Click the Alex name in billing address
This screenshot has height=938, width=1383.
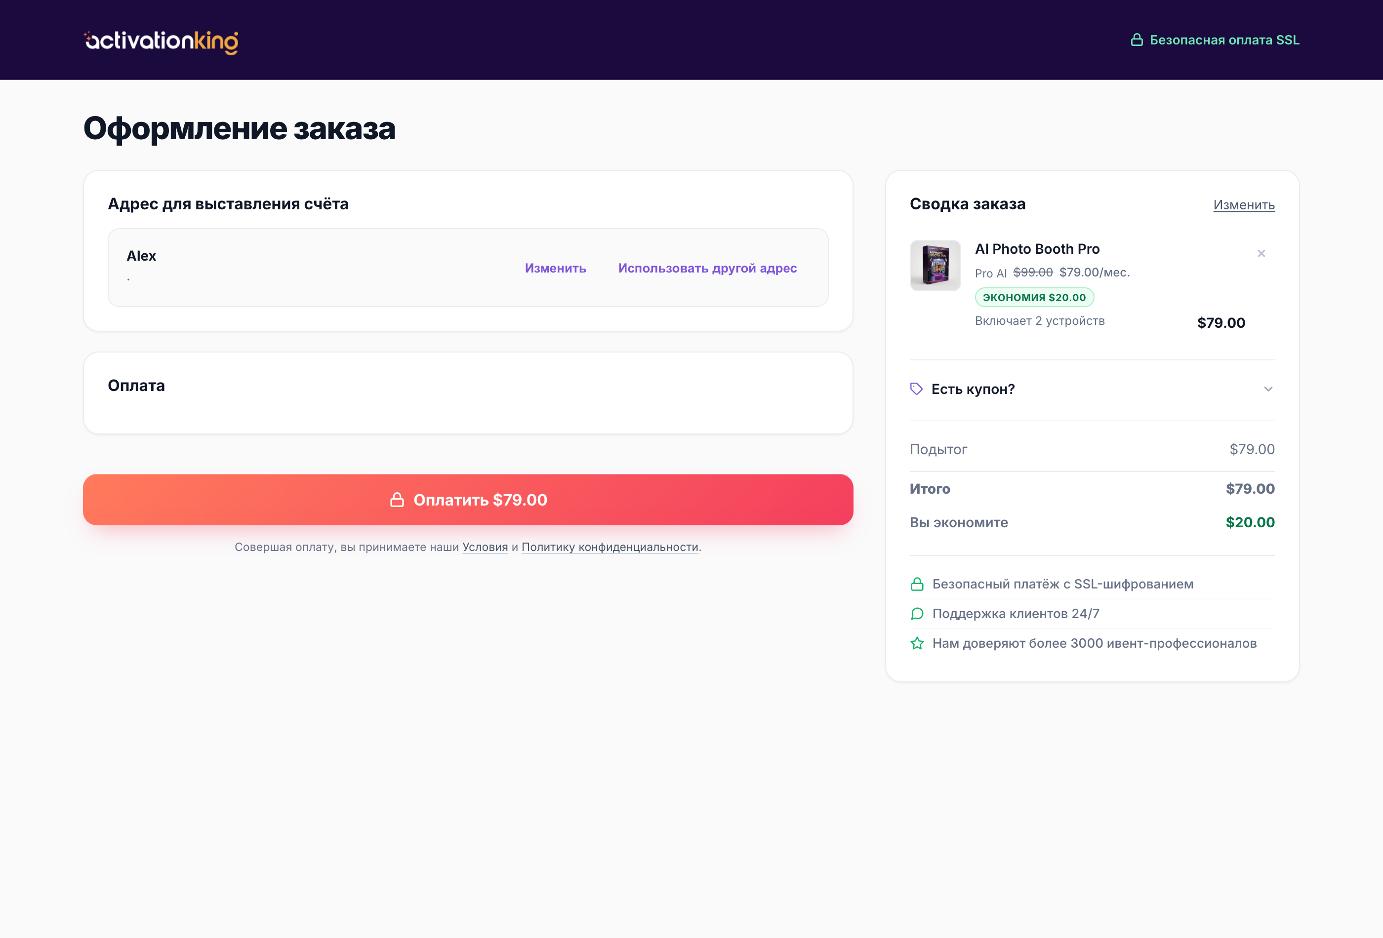tap(141, 256)
